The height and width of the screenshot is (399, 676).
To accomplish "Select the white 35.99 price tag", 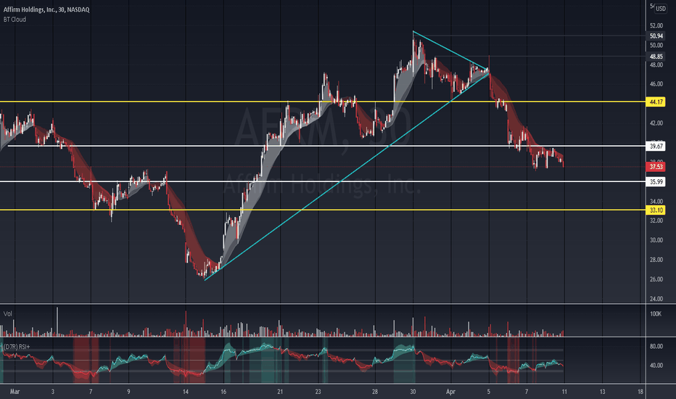I will tap(656, 182).
